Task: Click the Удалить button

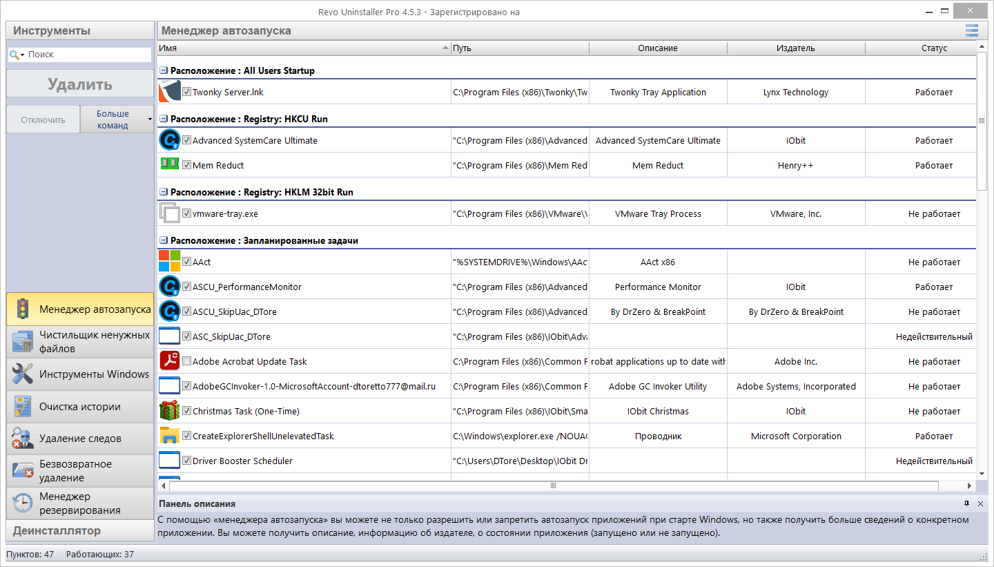Action: 80,84
